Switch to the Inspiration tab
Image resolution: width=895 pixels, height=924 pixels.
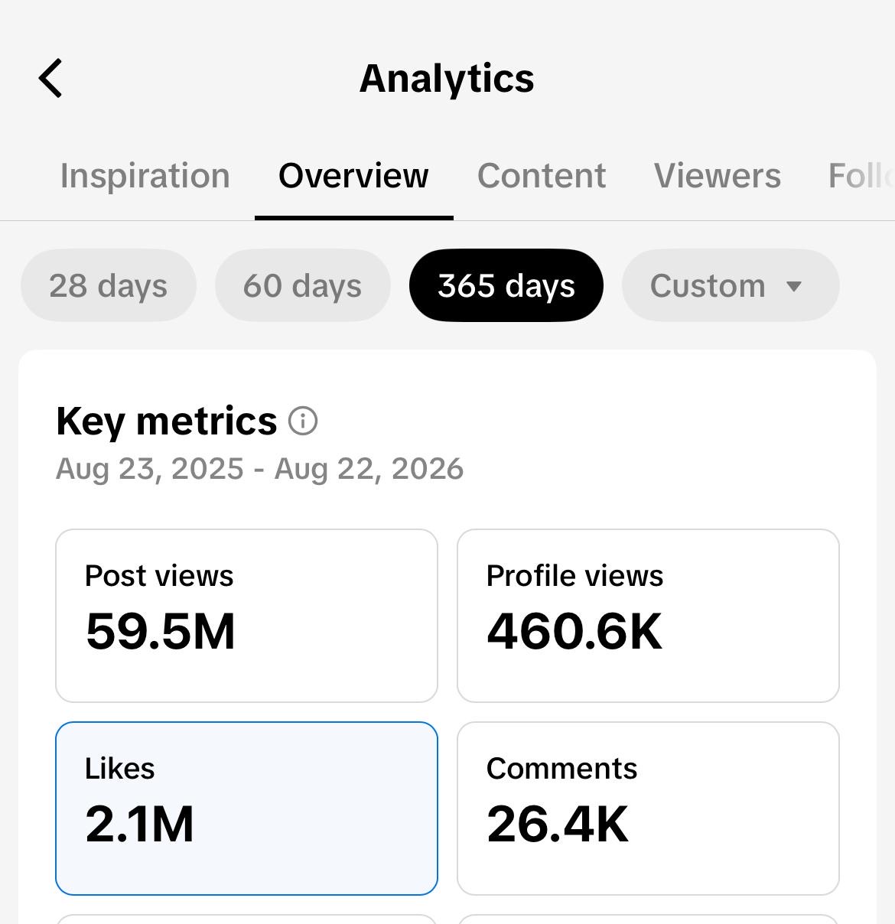[145, 176]
